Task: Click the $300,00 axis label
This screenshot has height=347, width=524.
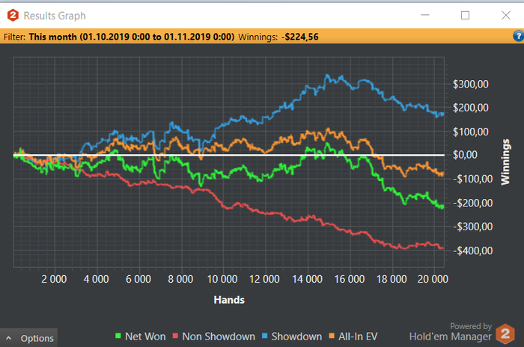Action: pos(471,85)
